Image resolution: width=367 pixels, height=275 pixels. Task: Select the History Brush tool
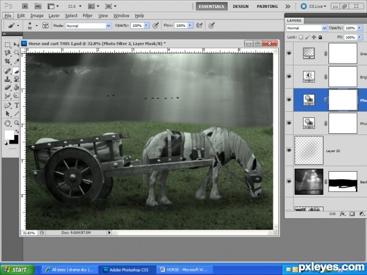click(x=16, y=79)
